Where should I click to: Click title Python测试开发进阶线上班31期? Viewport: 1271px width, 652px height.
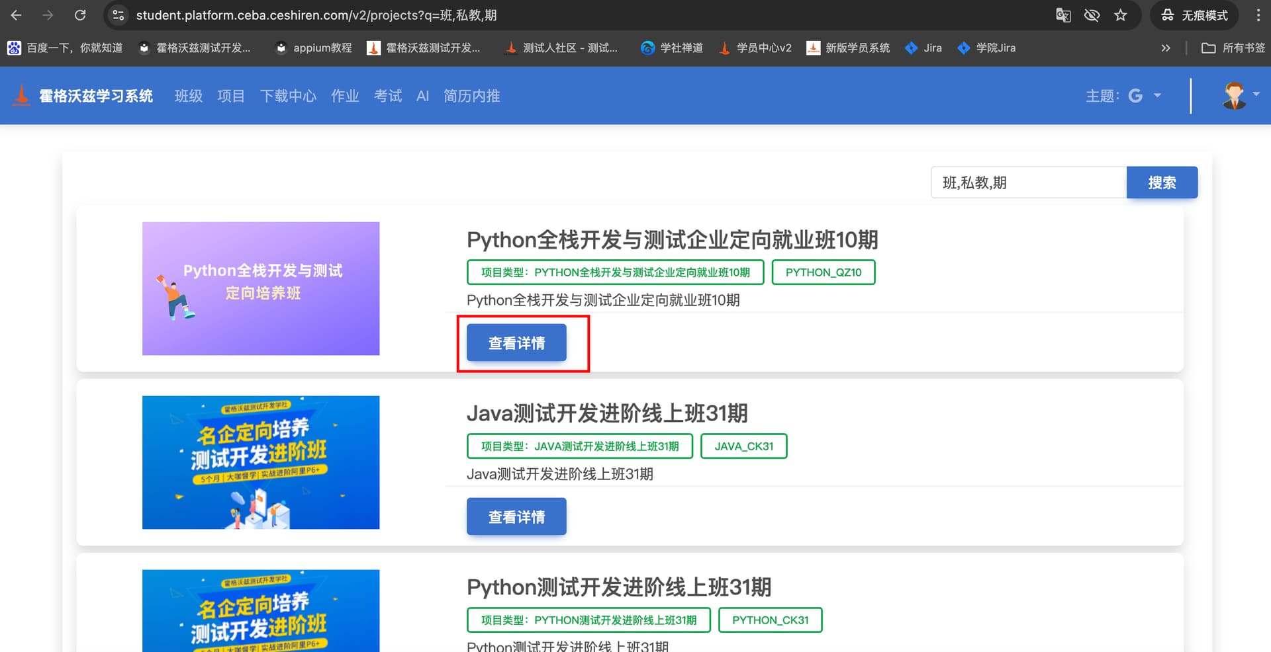tap(619, 588)
